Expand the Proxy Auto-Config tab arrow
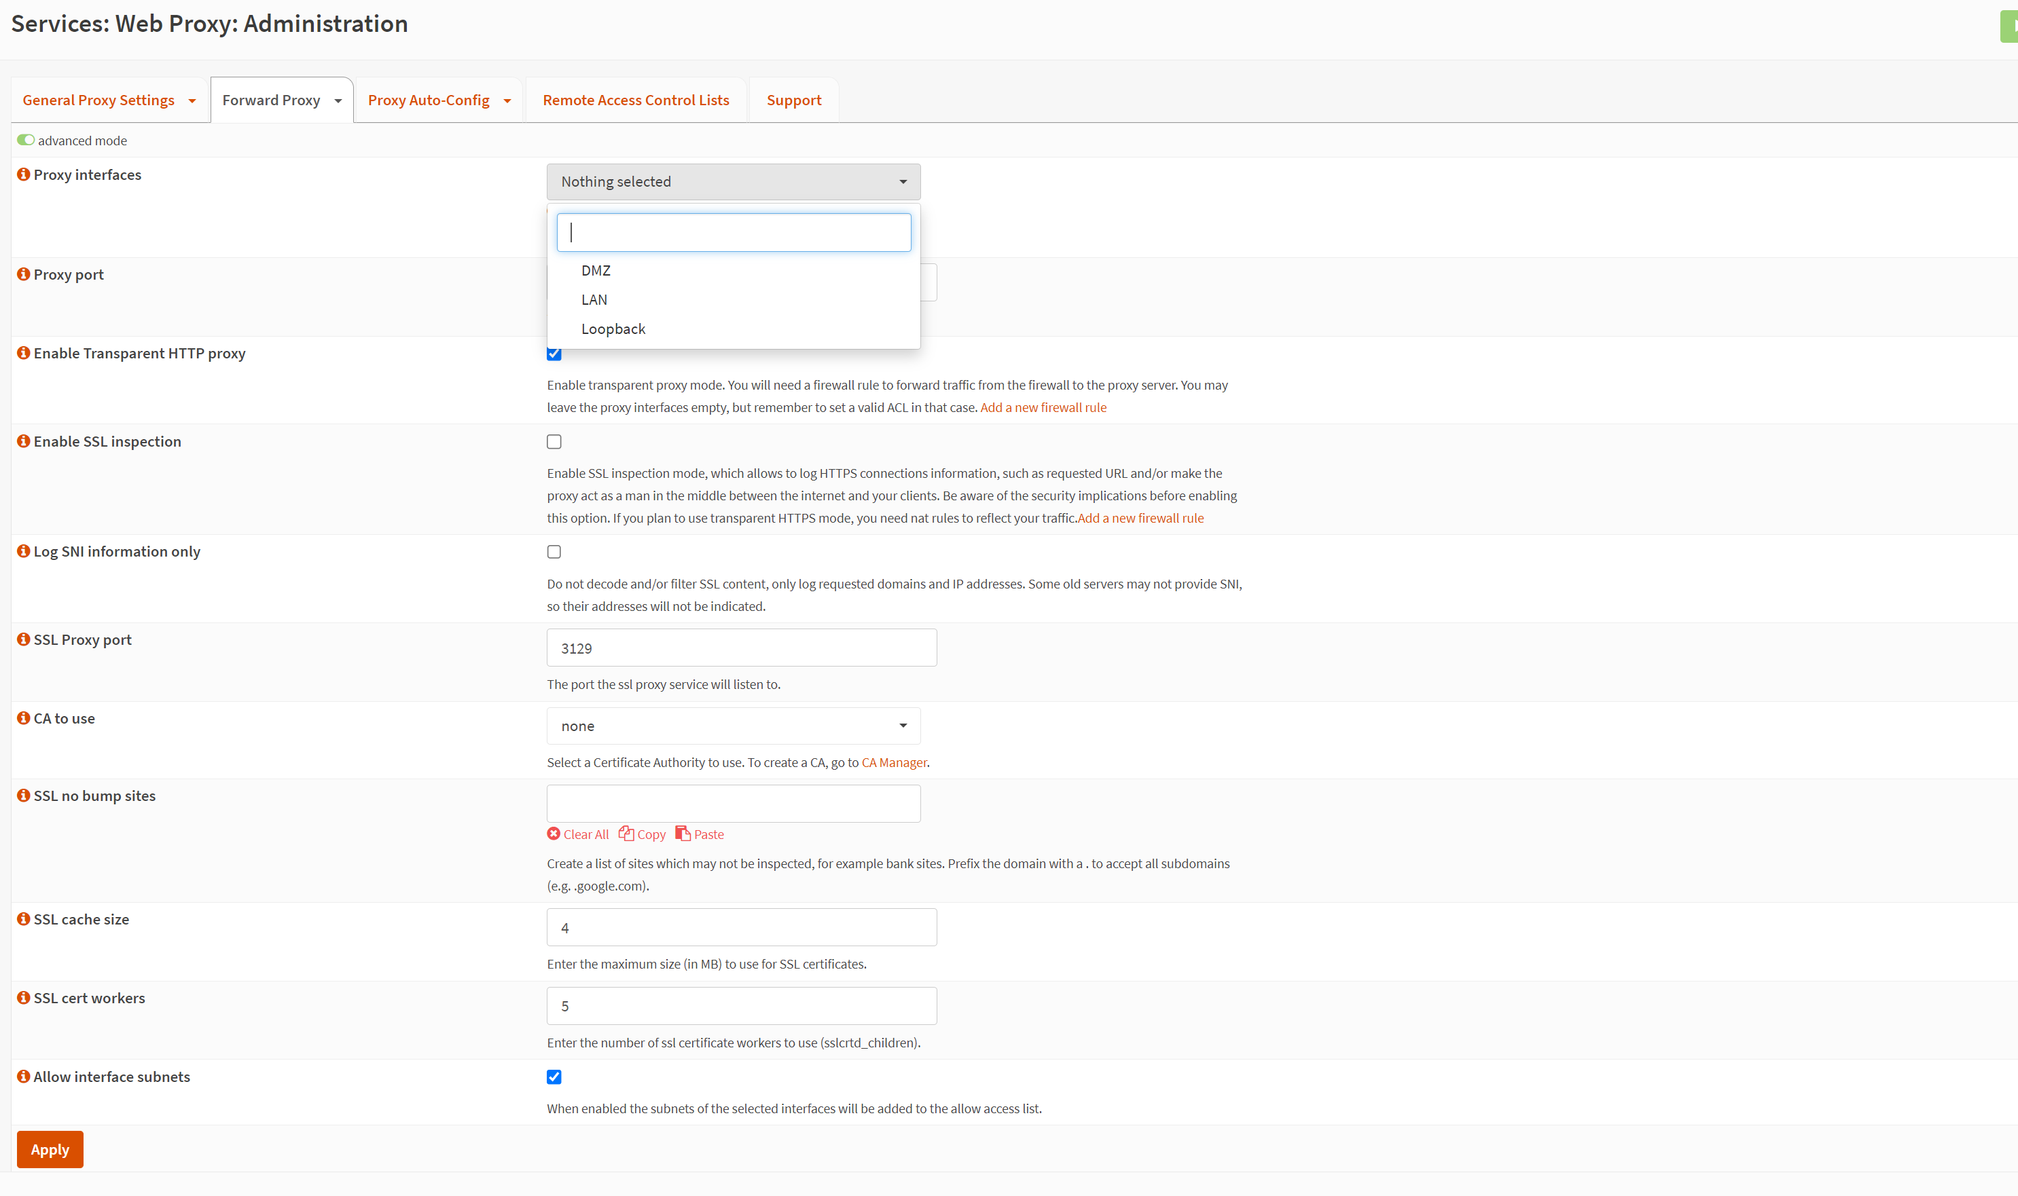The width and height of the screenshot is (2018, 1196). point(507,100)
